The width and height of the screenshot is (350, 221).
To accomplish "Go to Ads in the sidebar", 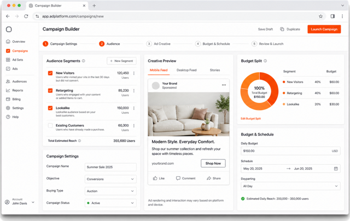I will point(12,68).
